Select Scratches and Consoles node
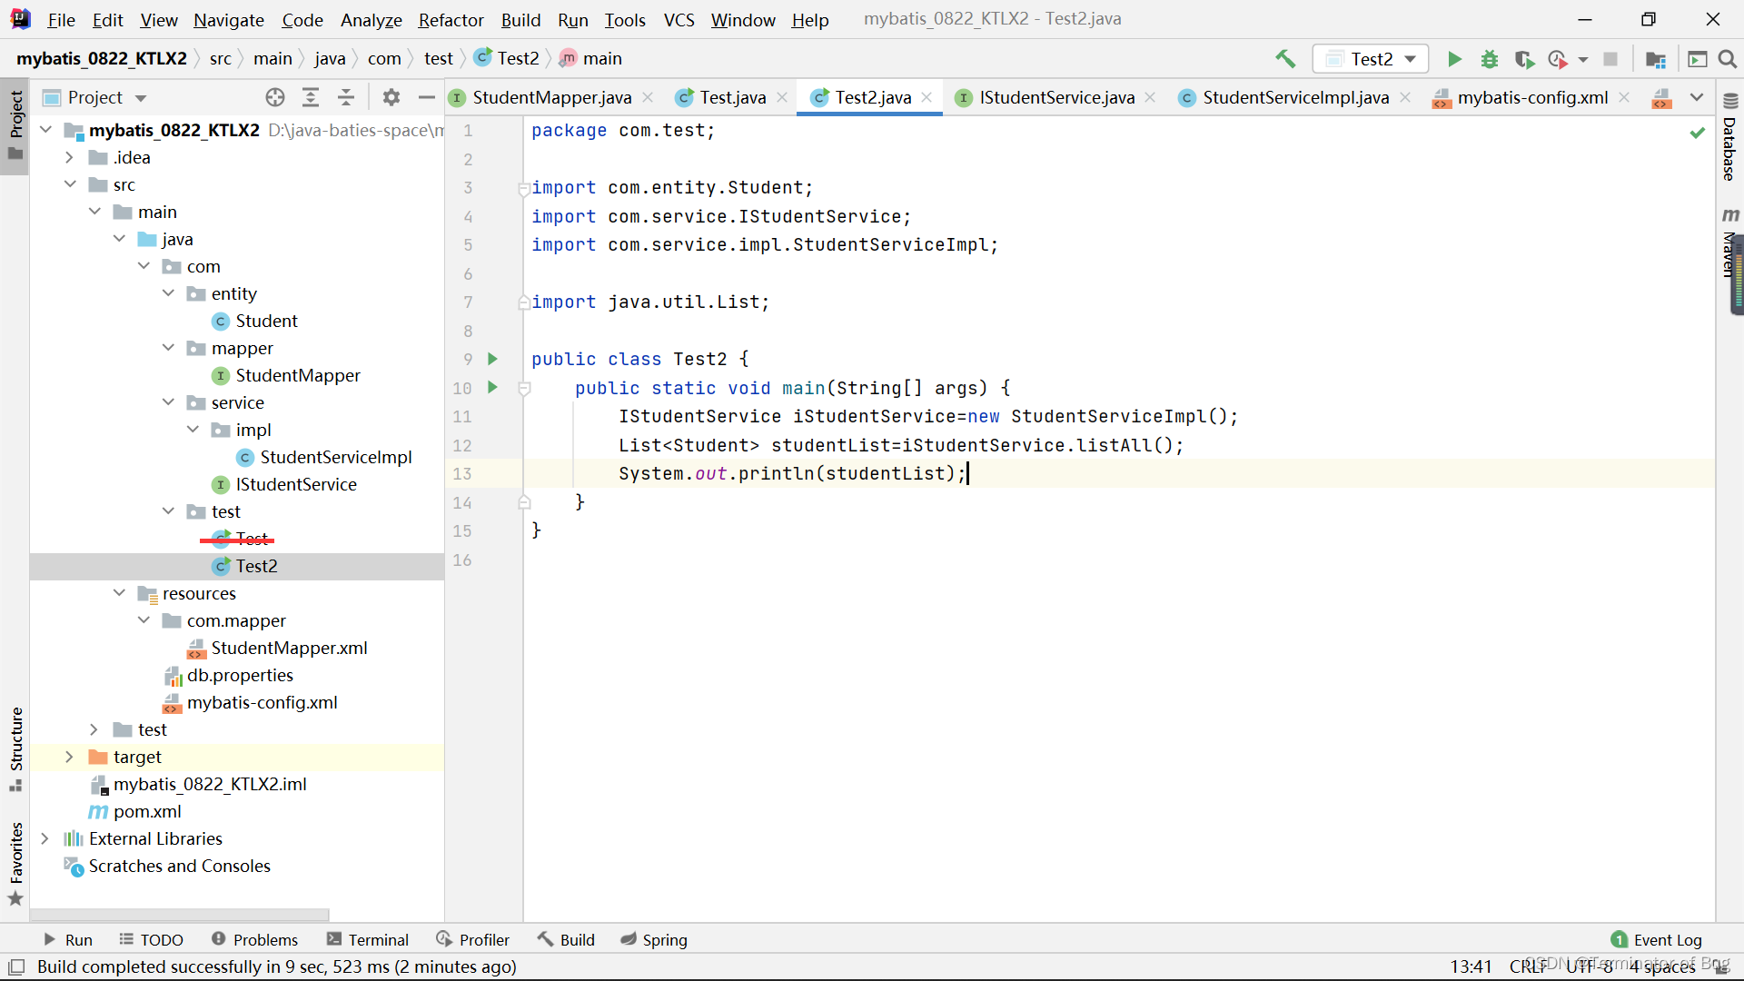 (179, 866)
